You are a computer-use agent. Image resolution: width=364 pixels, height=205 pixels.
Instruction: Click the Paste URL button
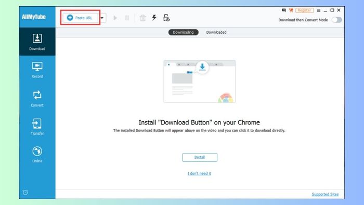point(80,18)
